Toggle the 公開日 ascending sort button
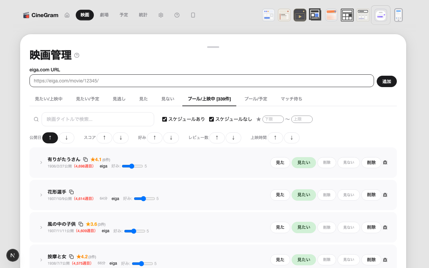 (50, 138)
